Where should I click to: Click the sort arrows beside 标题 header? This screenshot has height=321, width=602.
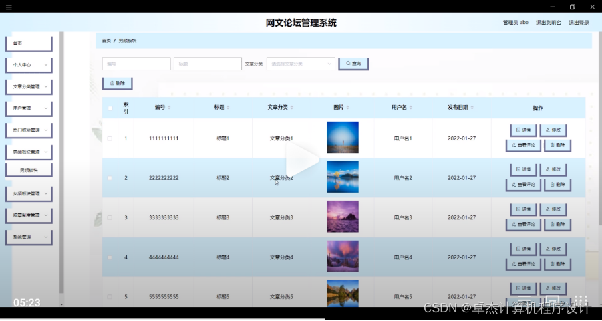point(228,108)
